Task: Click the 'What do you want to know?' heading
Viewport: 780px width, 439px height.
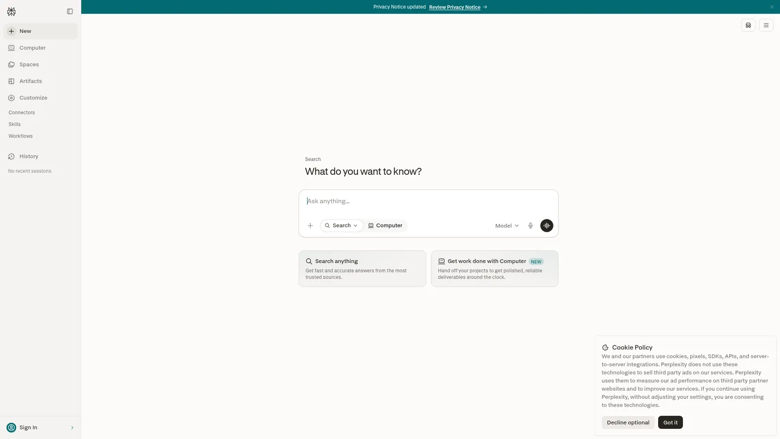Action: [363, 172]
